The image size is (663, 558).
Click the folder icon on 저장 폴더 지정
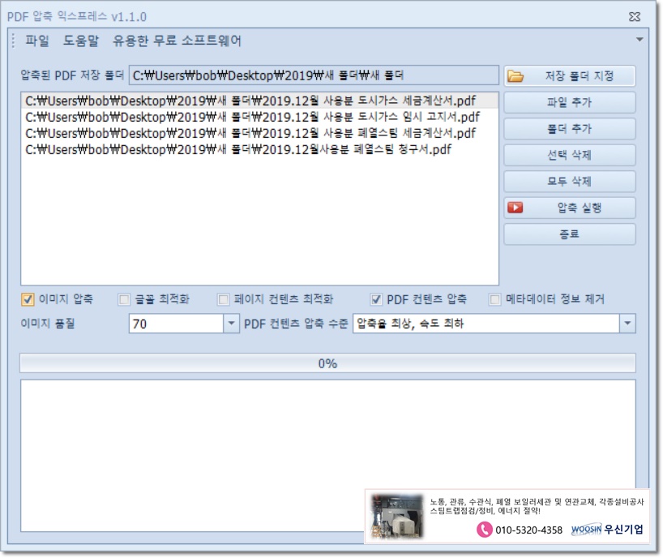click(x=515, y=76)
